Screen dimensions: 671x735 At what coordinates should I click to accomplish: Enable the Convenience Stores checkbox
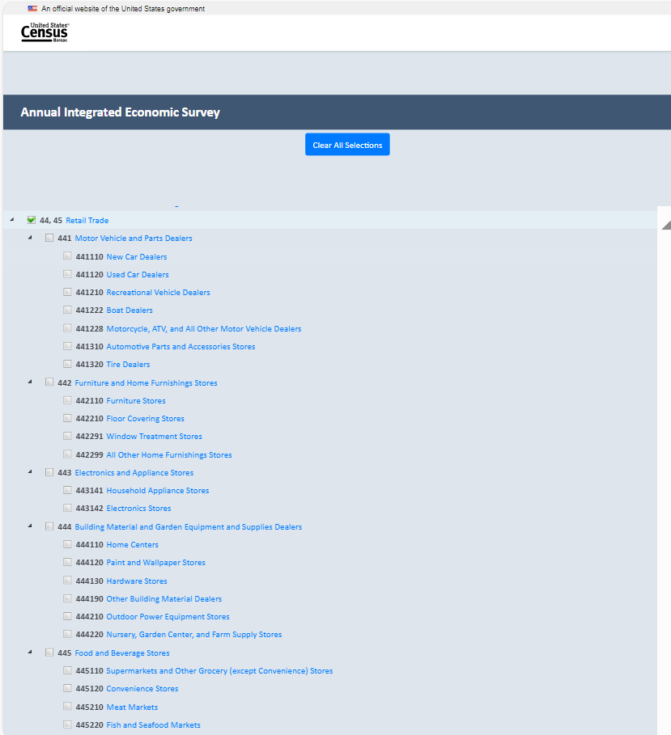pyautogui.click(x=68, y=688)
